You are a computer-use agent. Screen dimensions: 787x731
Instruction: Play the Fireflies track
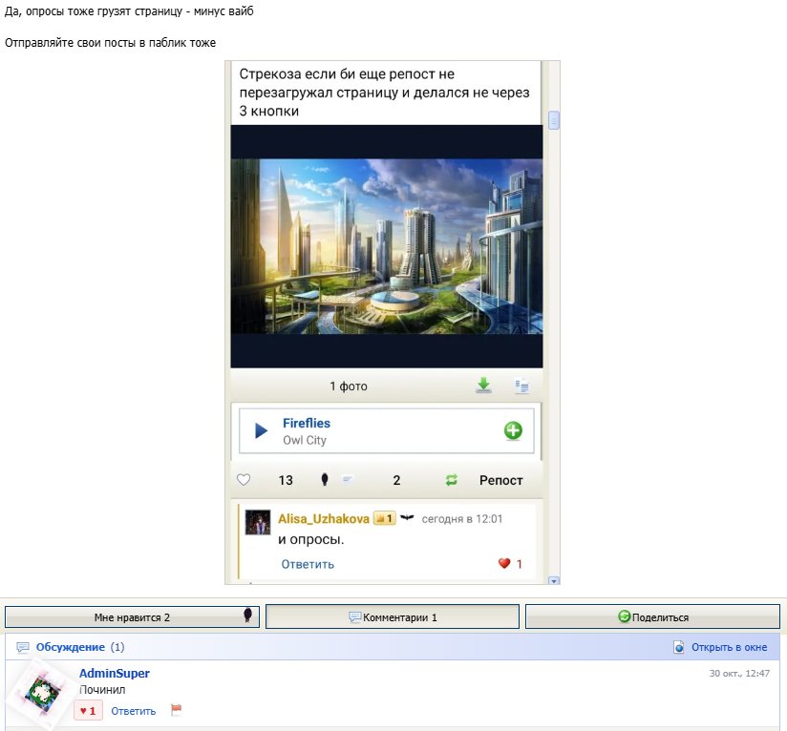[x=261, y=430]
